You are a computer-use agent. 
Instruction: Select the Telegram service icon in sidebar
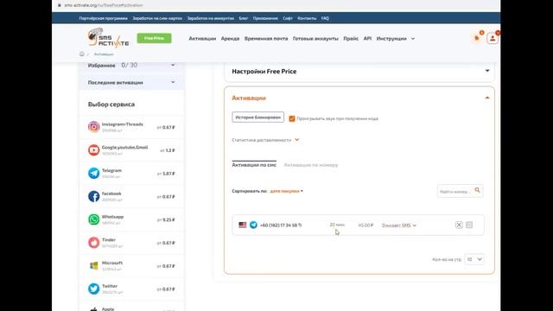tap(94, 173)
